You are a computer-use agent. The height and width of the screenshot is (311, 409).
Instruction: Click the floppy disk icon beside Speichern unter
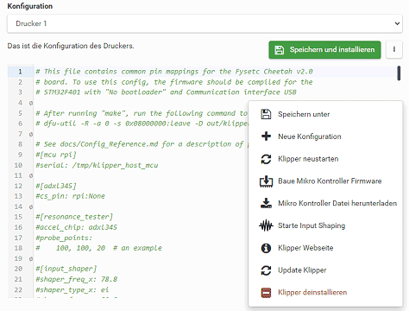pos(266,114)
